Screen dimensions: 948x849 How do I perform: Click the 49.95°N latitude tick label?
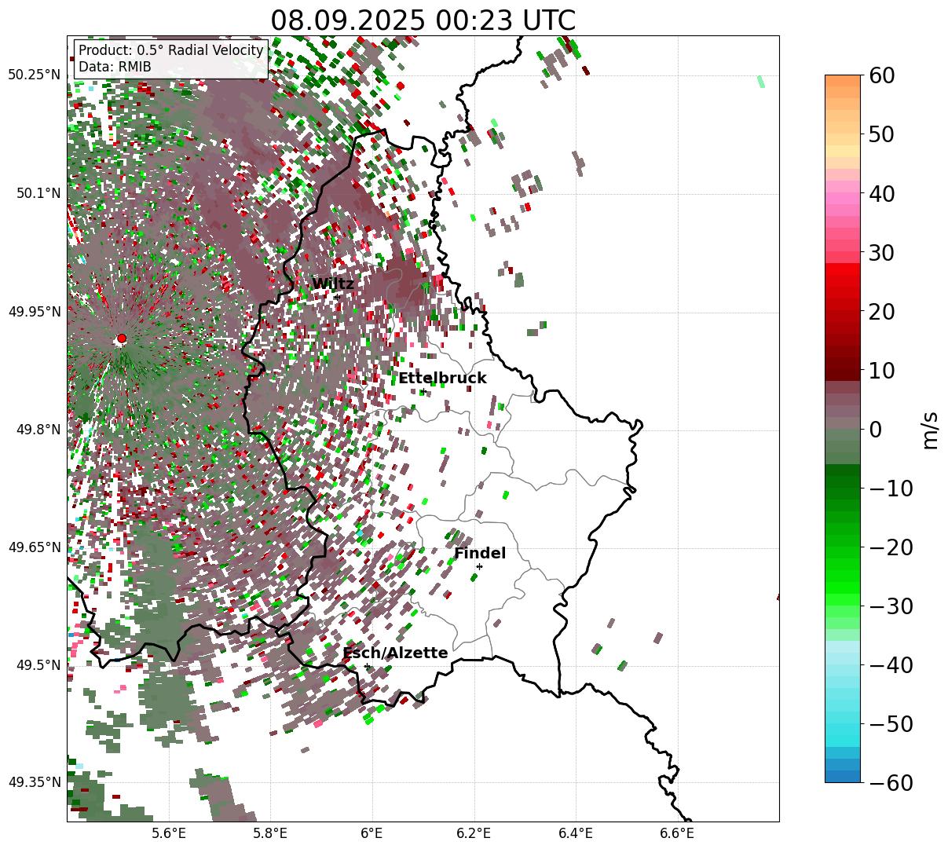34,312
